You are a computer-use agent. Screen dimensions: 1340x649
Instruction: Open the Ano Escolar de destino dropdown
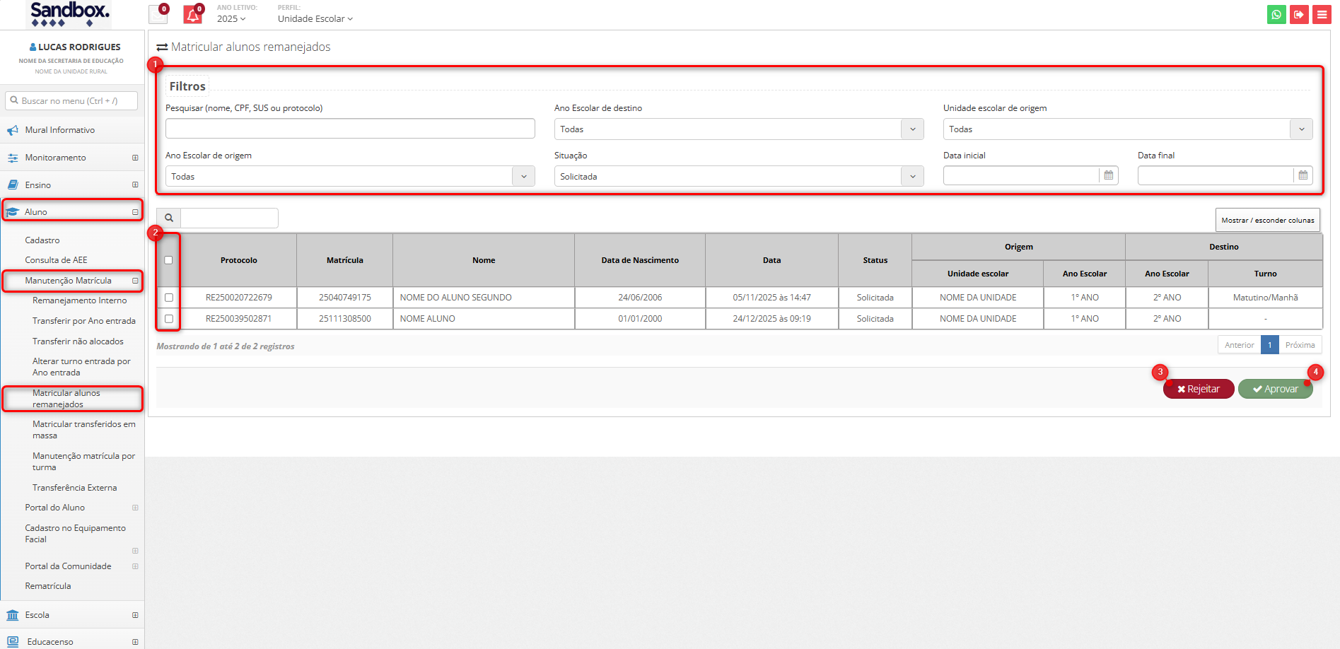coord(738,129)
